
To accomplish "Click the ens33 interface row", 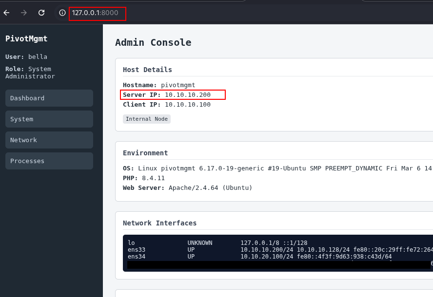I will [x=273, y=250].
